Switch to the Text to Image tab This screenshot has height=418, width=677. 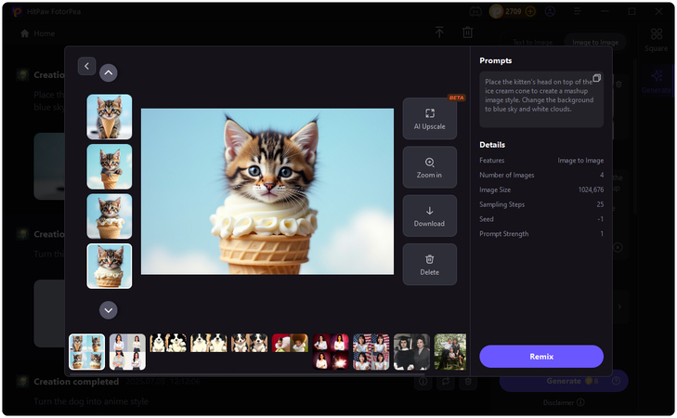tap(532, 43)
